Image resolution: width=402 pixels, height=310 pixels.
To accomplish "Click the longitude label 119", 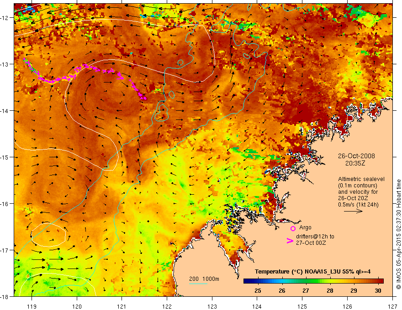I will (32, 306).
